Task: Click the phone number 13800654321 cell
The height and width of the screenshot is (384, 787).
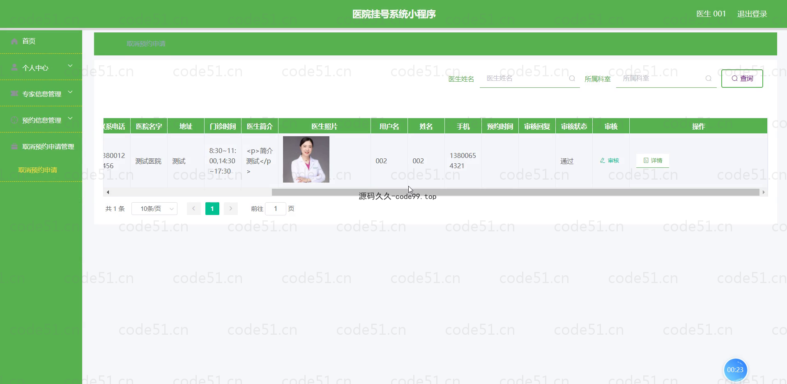Action: (x=463, y=161)
